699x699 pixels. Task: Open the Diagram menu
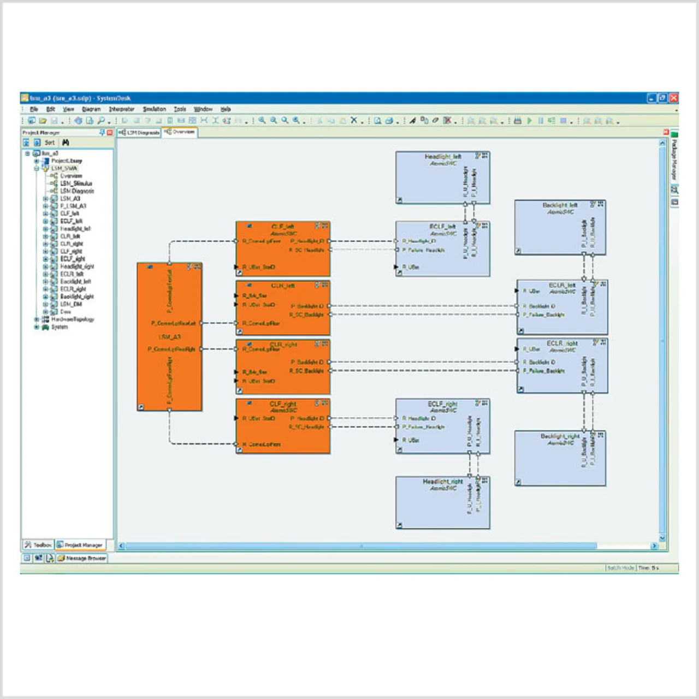91,109
